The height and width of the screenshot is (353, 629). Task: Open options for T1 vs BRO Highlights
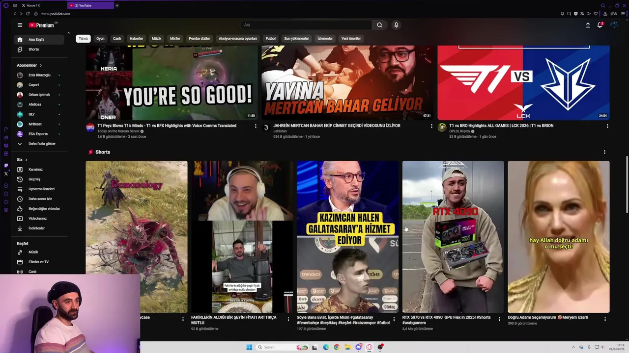click(607, 126)
